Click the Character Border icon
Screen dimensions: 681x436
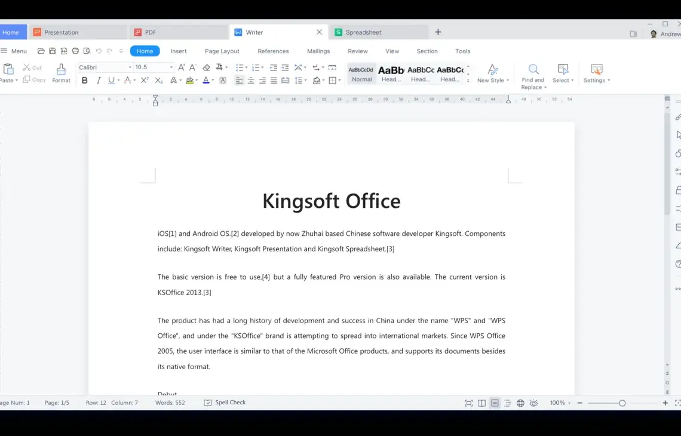point(223,81)
